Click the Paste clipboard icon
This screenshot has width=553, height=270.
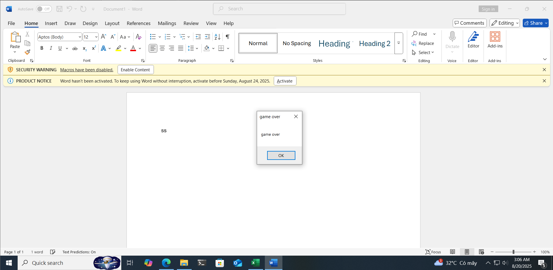pyautogui.click(x=15, y=37)
